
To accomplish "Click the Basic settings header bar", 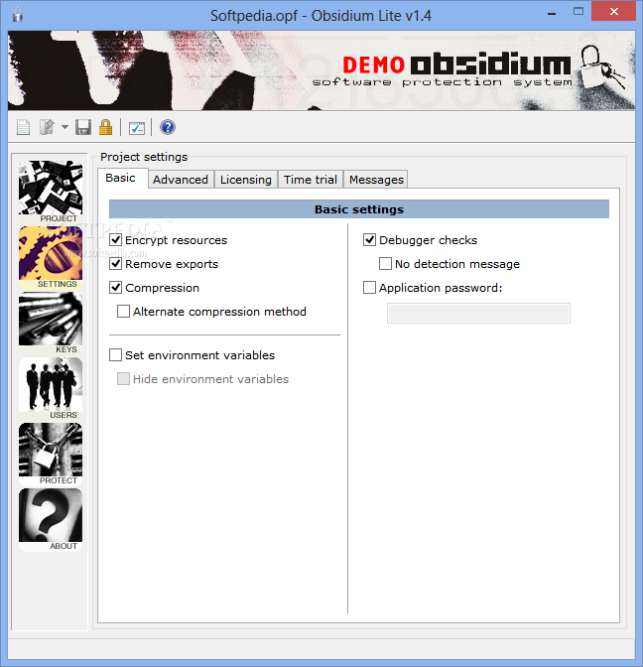I will [x=359, y=209].
